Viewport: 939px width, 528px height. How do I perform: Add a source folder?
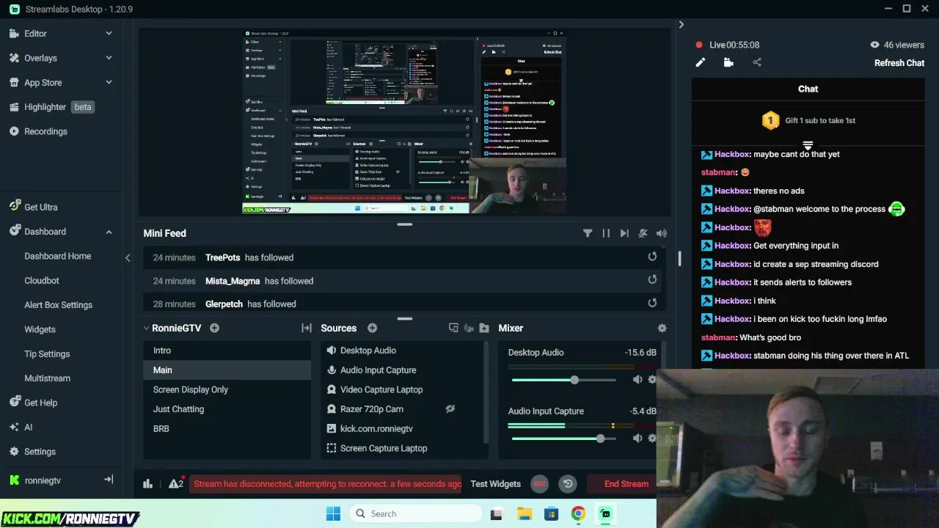(484, 328)
